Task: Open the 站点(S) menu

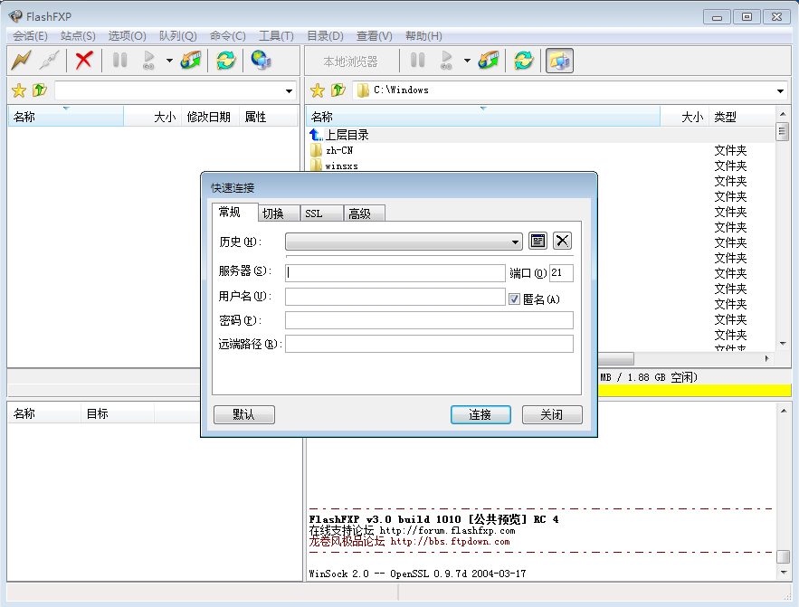Action: point(78,36)
